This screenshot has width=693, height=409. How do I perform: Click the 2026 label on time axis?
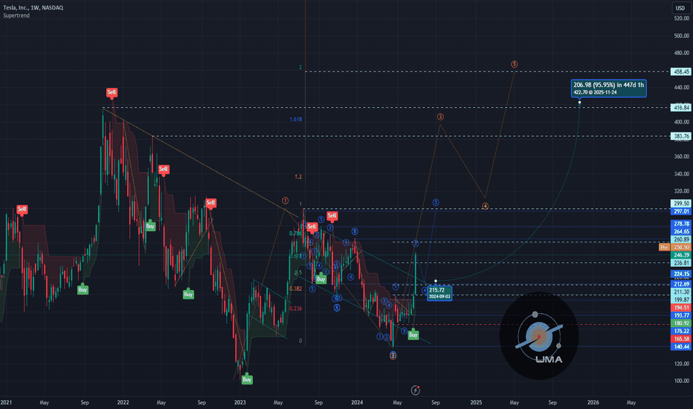tap(593, 402)
